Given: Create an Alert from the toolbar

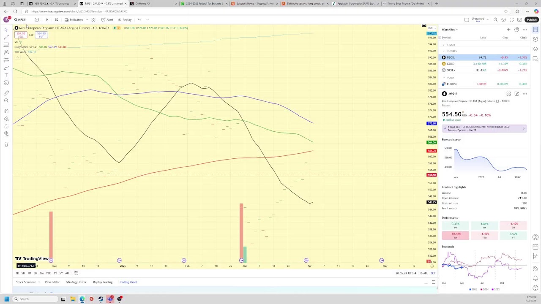Looking at the screenshot, I should click(107, 19).
